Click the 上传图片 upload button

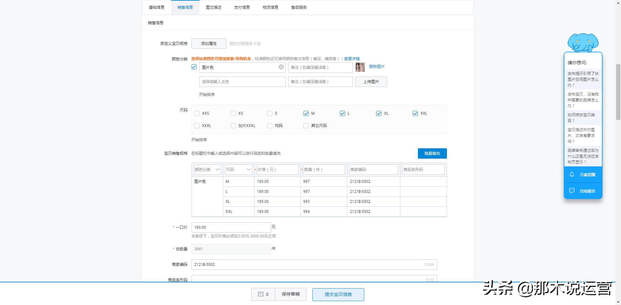(371, 81)
